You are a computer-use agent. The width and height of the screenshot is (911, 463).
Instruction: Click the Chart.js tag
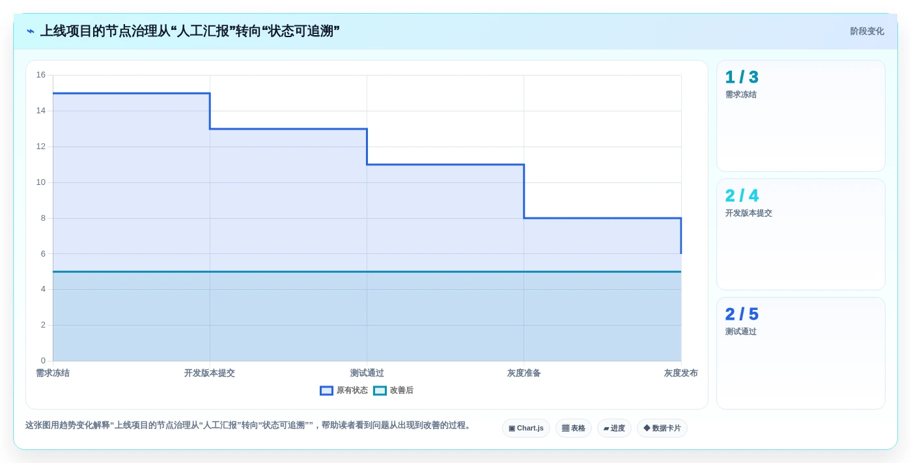coord(526,428)
